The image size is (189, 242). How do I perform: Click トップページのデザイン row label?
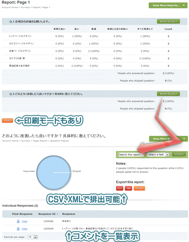[x=20, y=36]
